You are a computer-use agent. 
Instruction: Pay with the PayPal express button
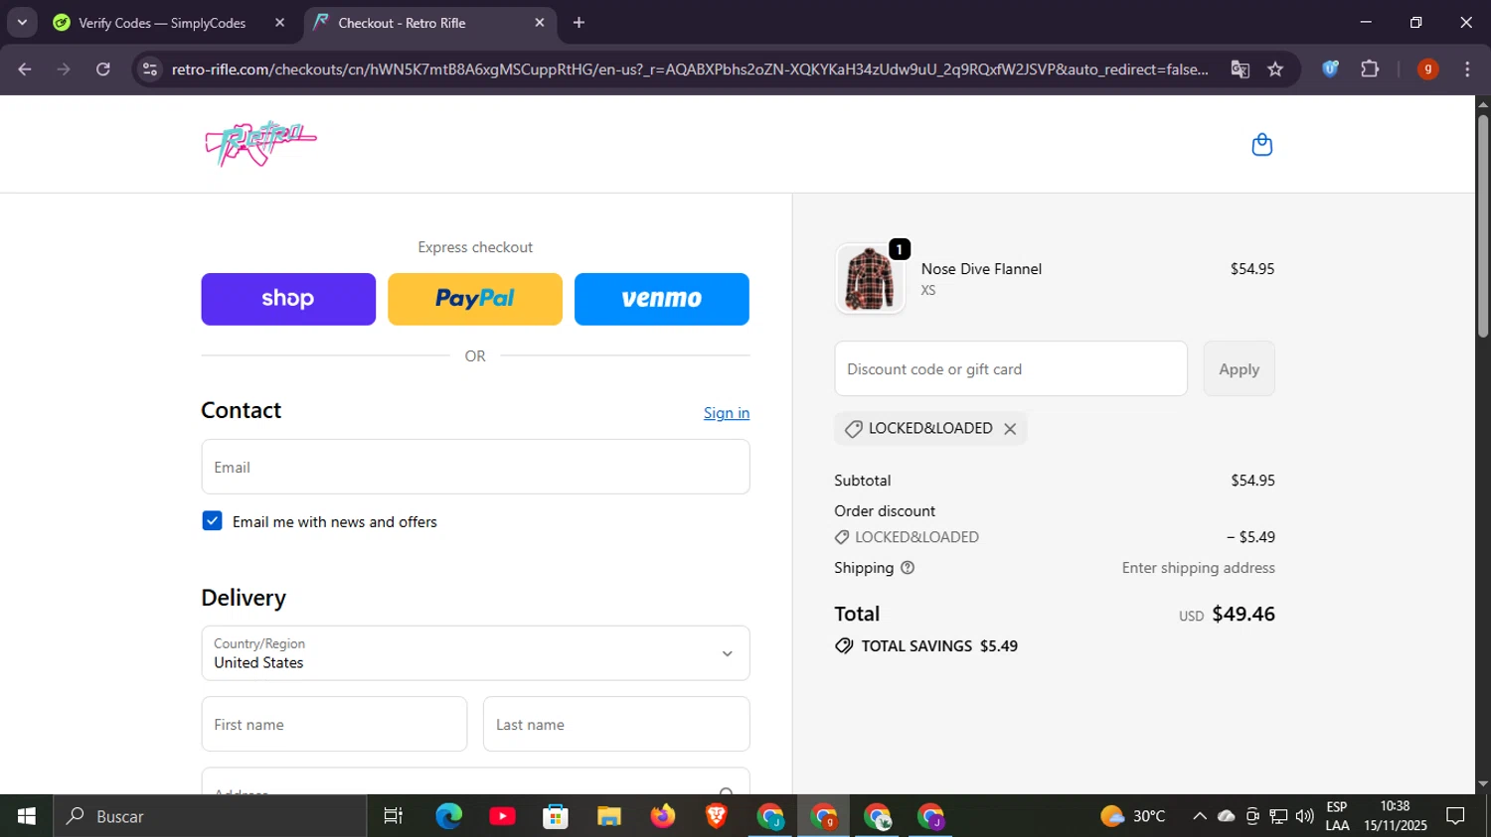475,299
